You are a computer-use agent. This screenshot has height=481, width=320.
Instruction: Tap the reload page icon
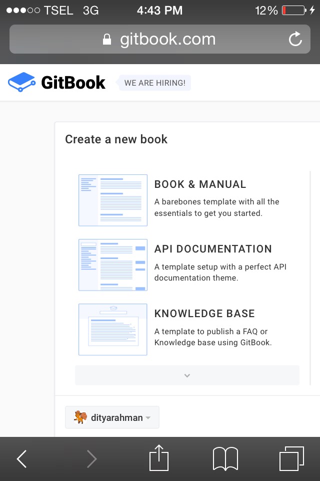coord(295,39)
